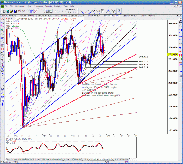Select the RSI 3,3 indicator tab
The image size is (183, 164).
click(x=121, y=159)
